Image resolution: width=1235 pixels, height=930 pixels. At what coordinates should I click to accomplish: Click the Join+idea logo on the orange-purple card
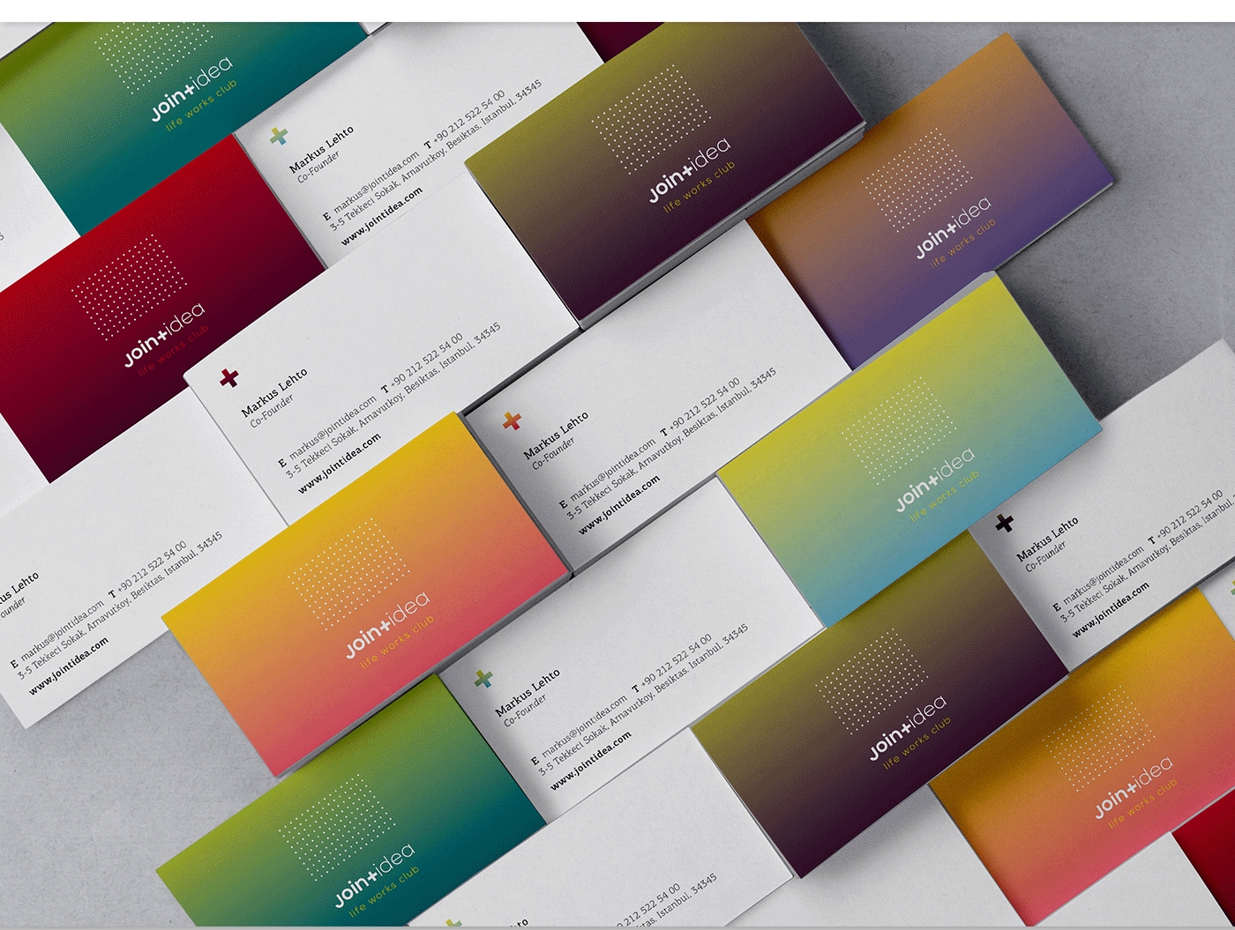click(x=953, y=228)
